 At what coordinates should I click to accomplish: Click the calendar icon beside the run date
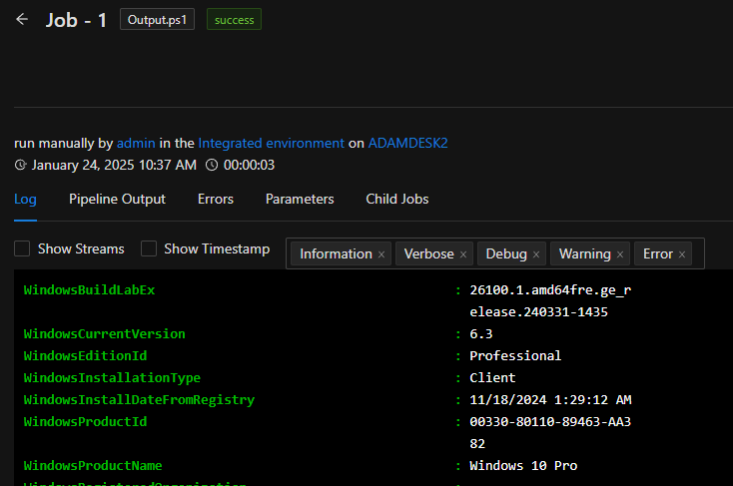pyautogui.click(x=20, y=165)
